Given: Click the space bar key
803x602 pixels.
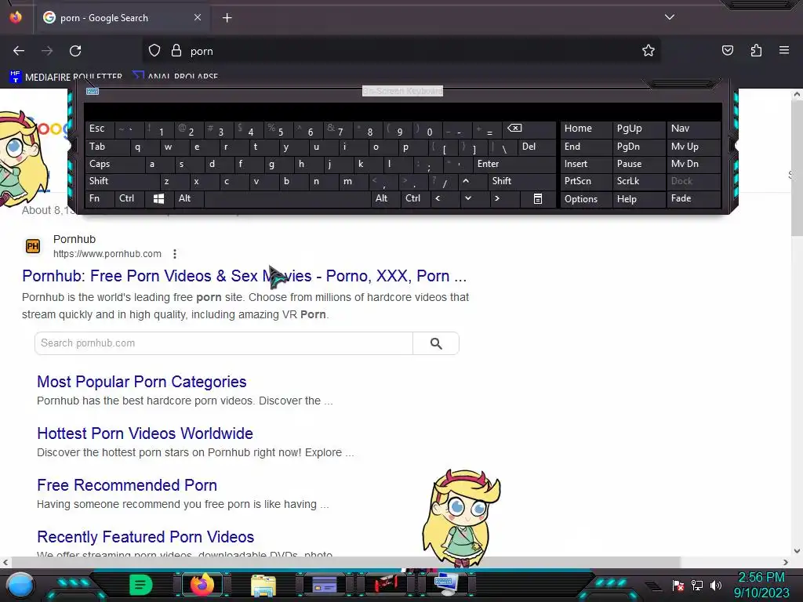Looking at the screenshot, I should 287,198.
